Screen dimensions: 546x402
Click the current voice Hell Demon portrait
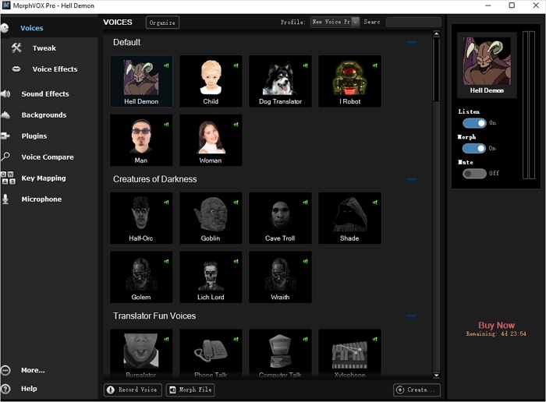click(487, 62)
